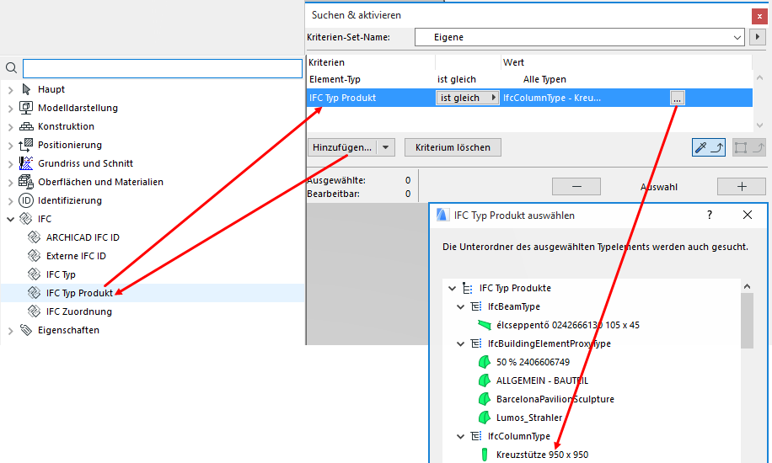
Task: Select ALLGEMEIN - BAUTEIL type
Action: click(x=542, y=381)
